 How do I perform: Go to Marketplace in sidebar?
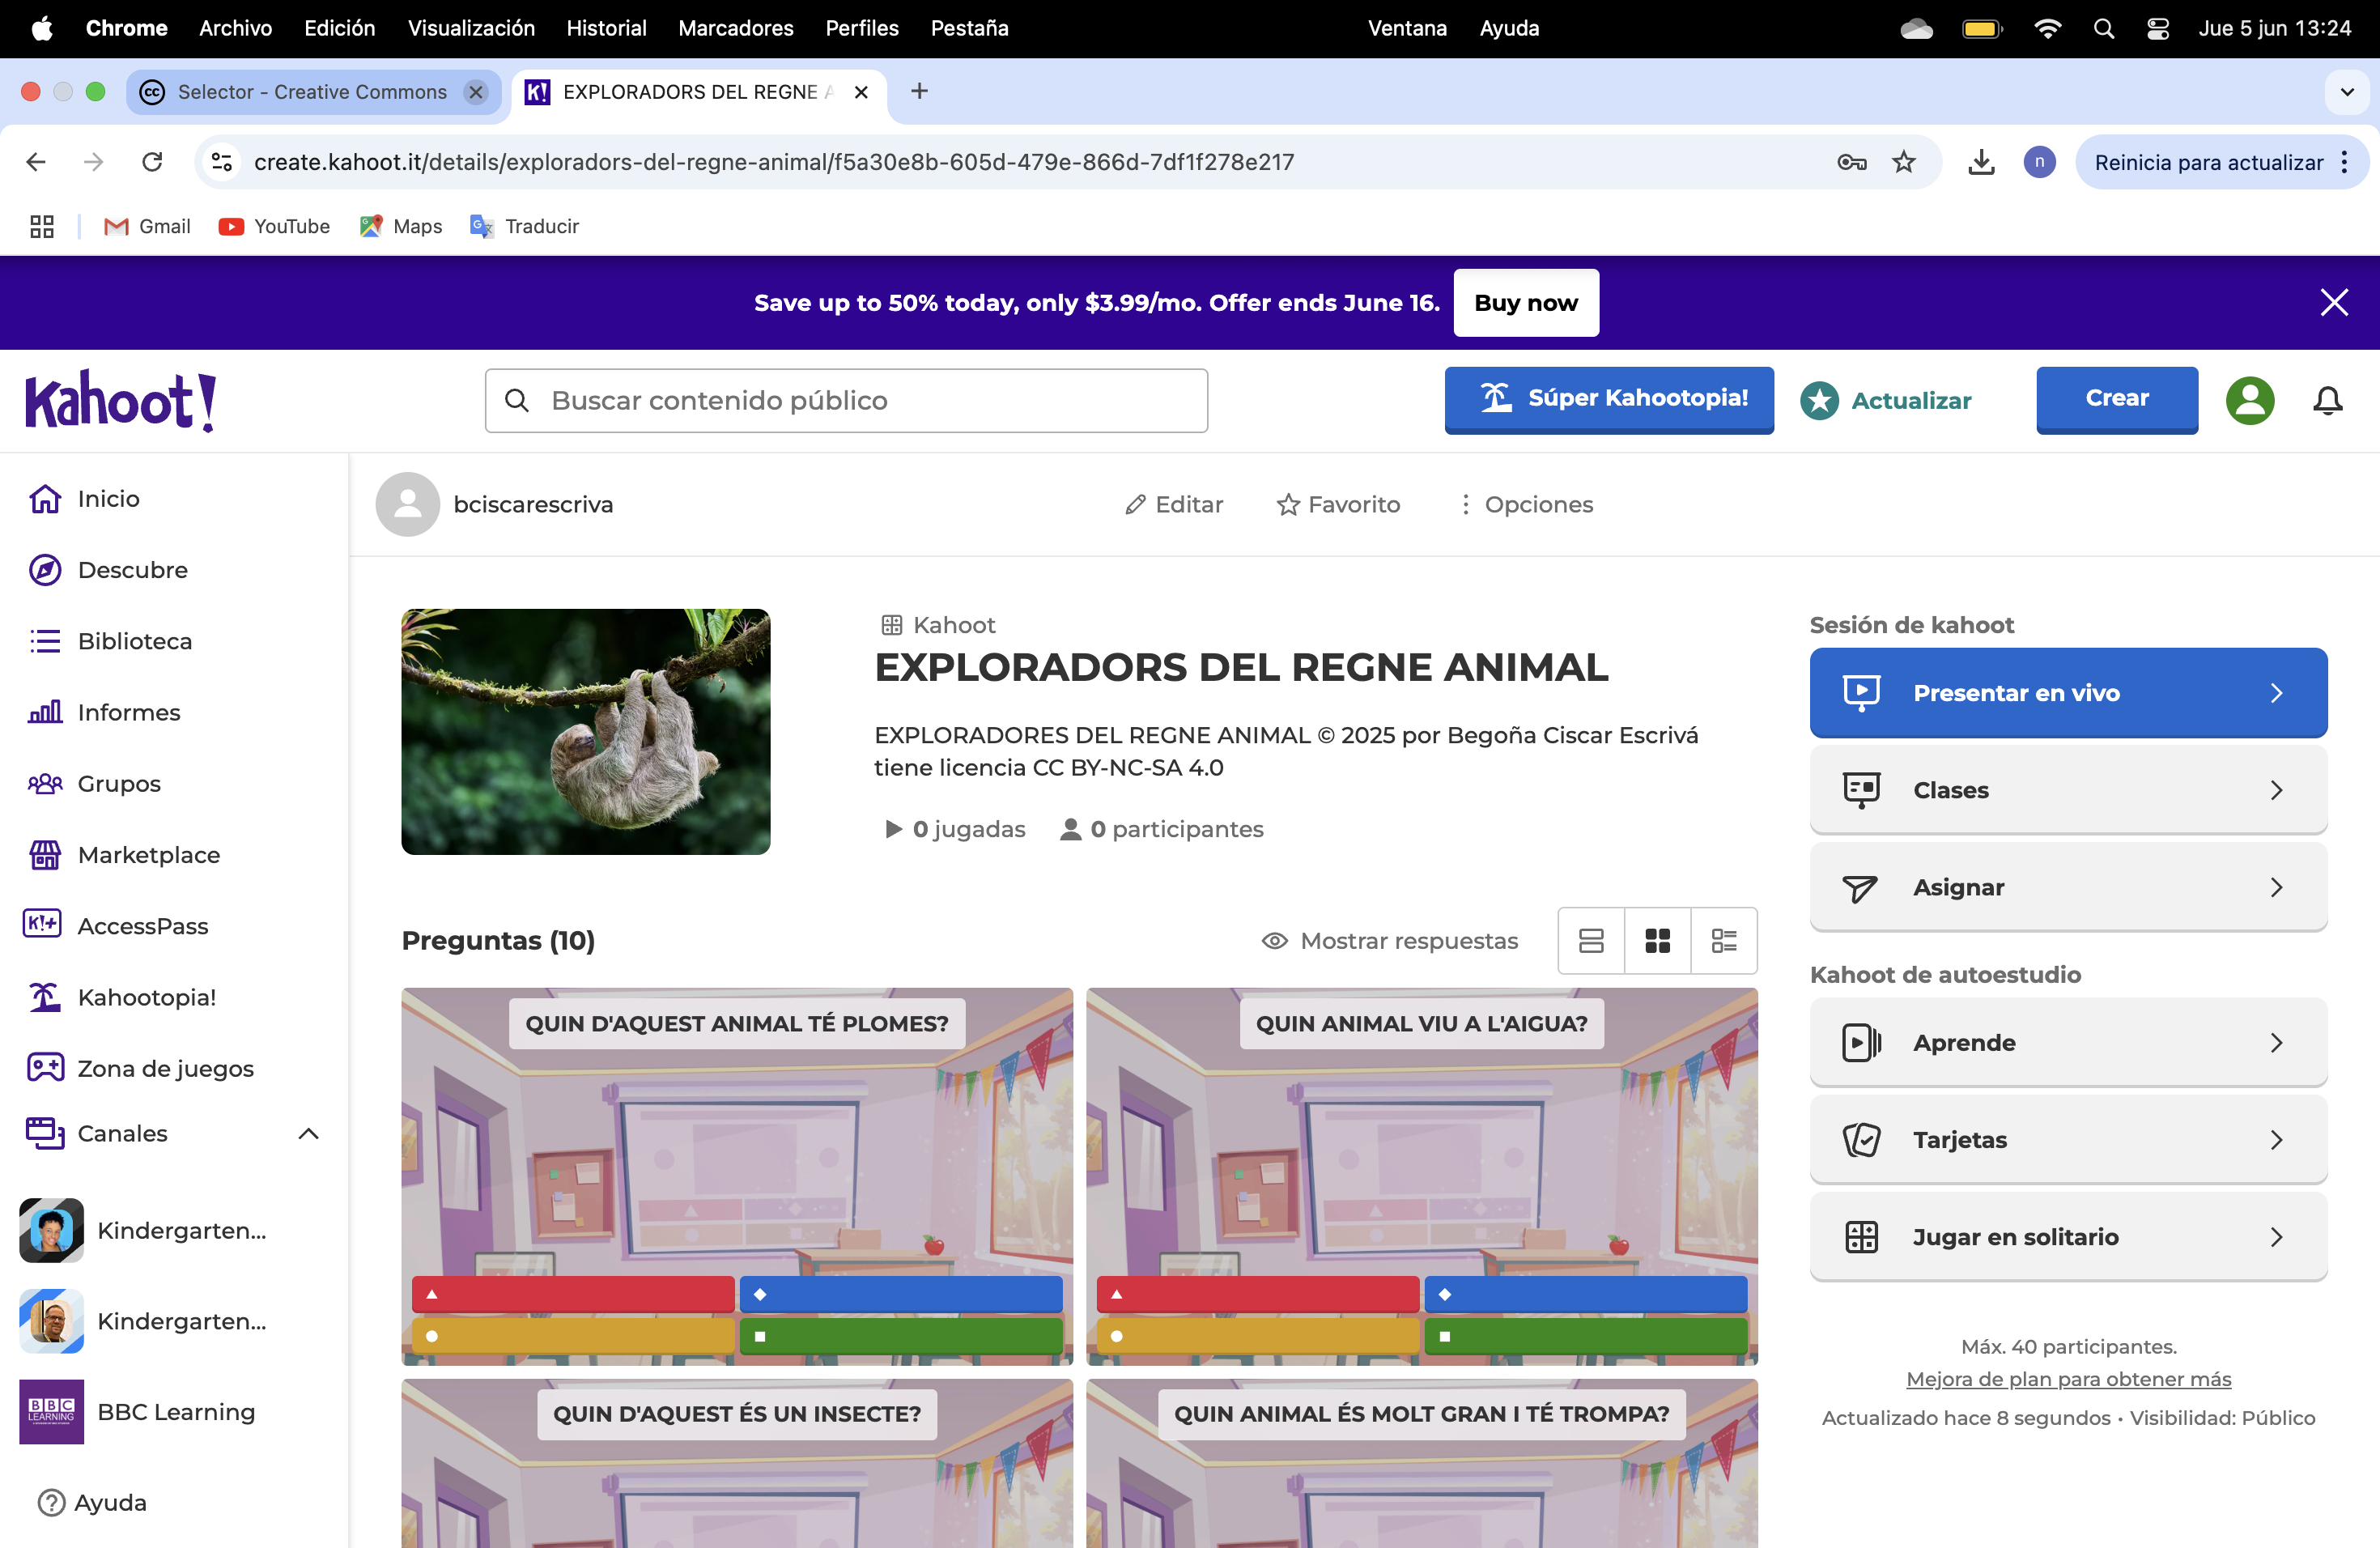pos(148,855)
